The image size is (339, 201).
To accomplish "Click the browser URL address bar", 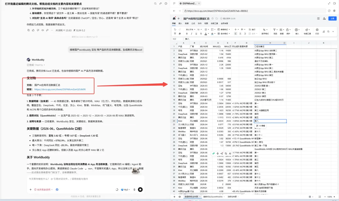I will (x=254, y=11).
